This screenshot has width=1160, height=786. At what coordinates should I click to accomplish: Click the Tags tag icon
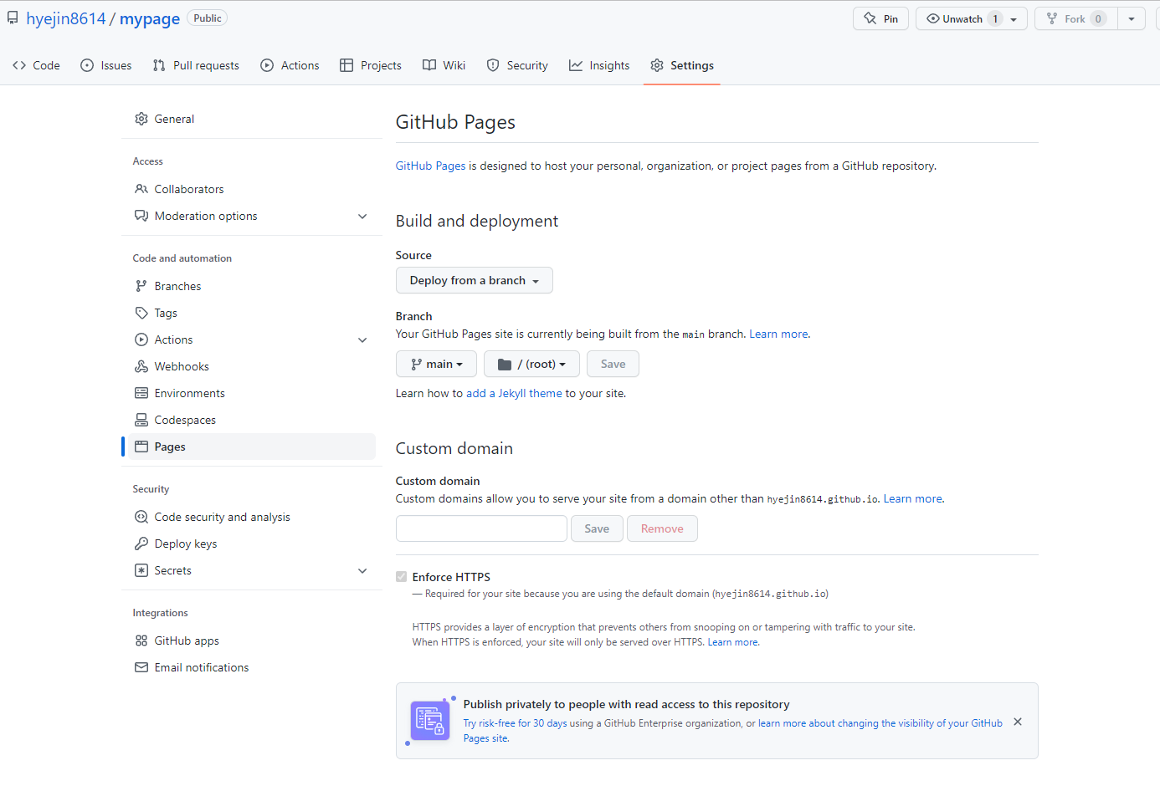pyautogui.click(x=141, y=313)
